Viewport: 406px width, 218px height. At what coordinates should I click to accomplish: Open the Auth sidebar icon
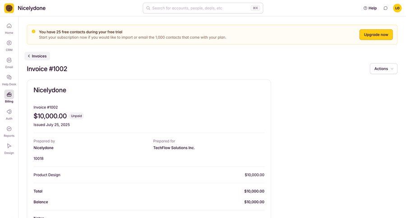click(x=9, y=111)
